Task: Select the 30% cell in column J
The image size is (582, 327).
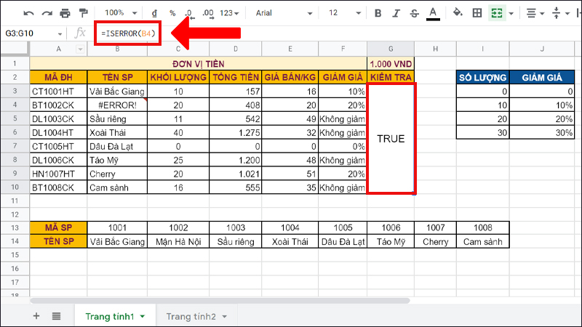Action: tap(542, 133)
